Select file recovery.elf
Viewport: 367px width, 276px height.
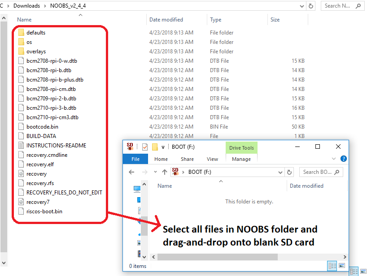(40, 164)
